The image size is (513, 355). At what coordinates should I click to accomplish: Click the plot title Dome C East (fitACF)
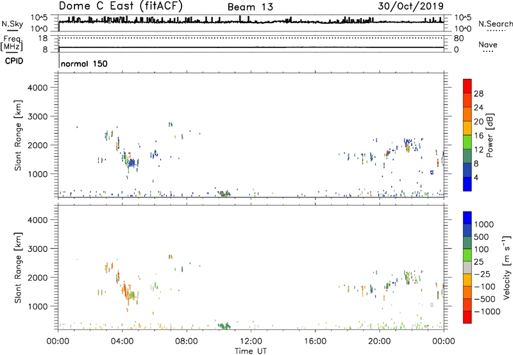tap(121, 6)
